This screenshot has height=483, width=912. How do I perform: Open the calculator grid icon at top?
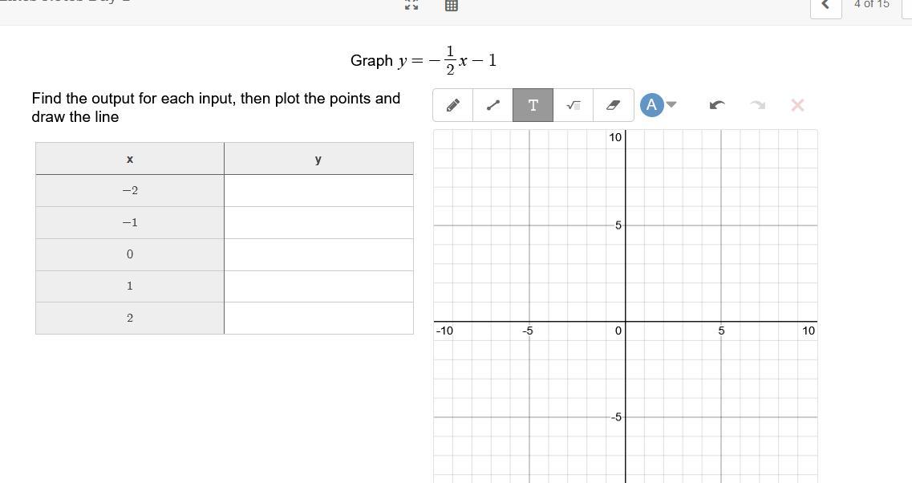[451, 5]
